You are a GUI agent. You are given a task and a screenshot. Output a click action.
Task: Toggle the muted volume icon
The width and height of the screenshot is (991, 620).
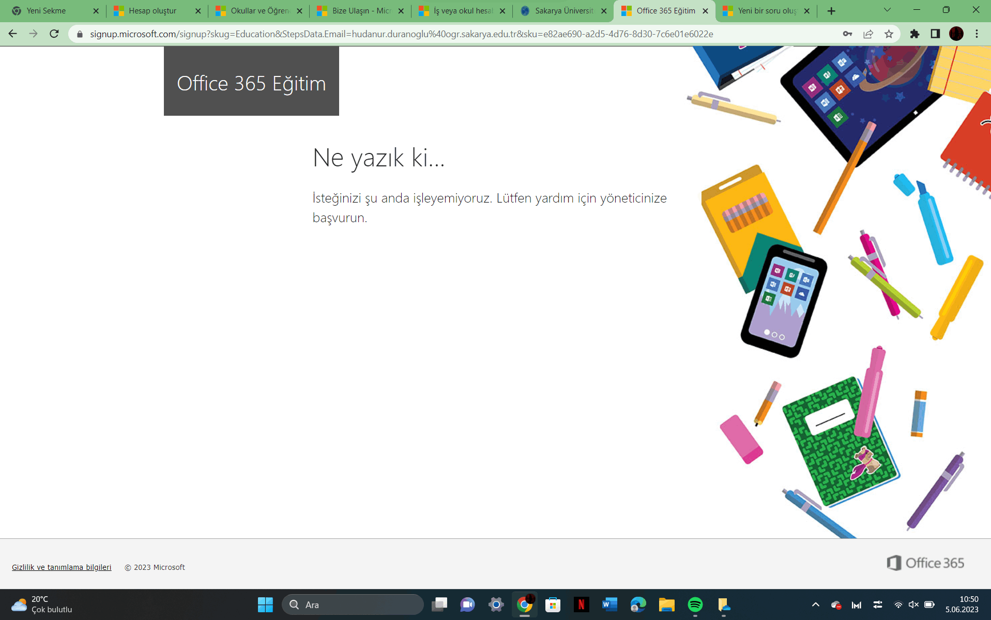[x=913, y=605]
